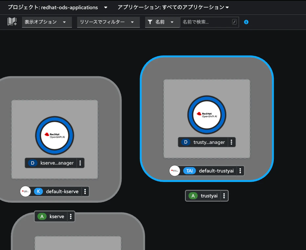Click the trustyai application label
This screenshot has width=306, height=250.
click(x=209, y=196)
